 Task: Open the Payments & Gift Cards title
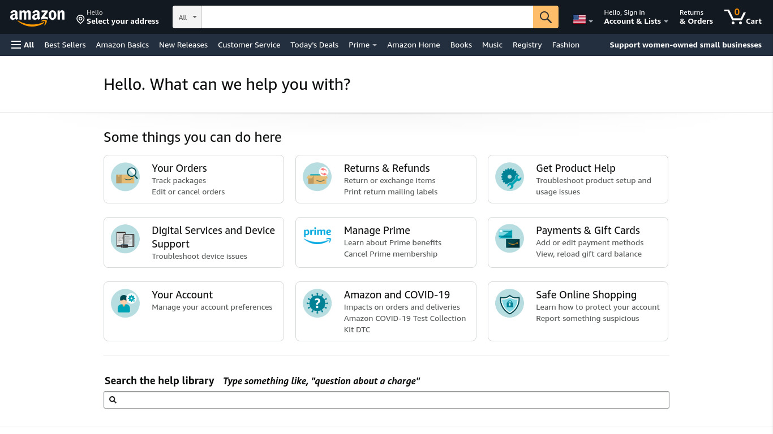(588, 230)
